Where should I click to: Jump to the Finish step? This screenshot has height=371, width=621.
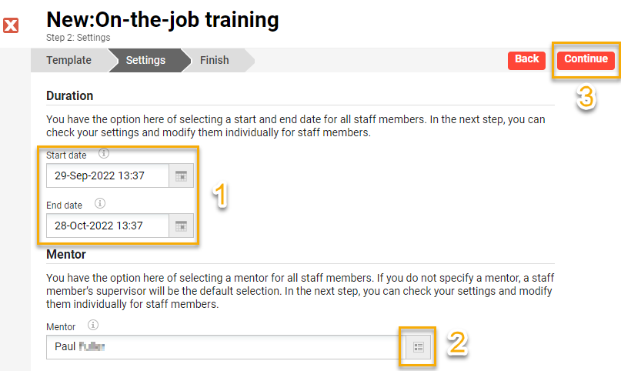pos(214,60)
